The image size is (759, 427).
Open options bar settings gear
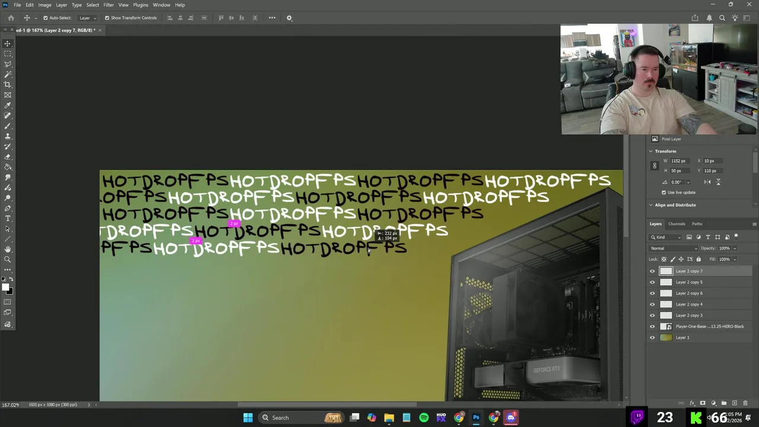[289, 18]
